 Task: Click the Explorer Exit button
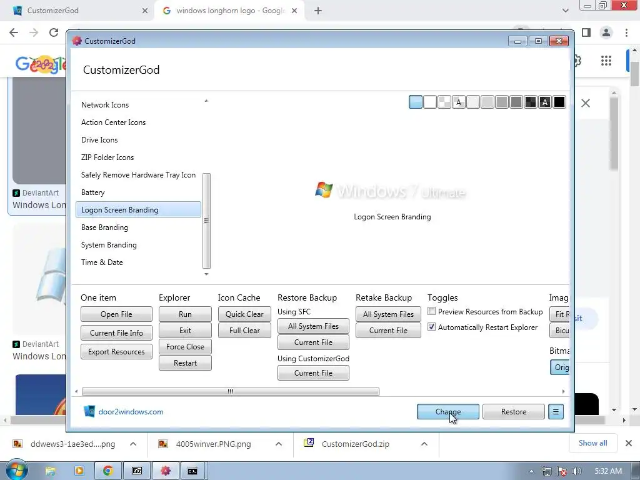185,331
